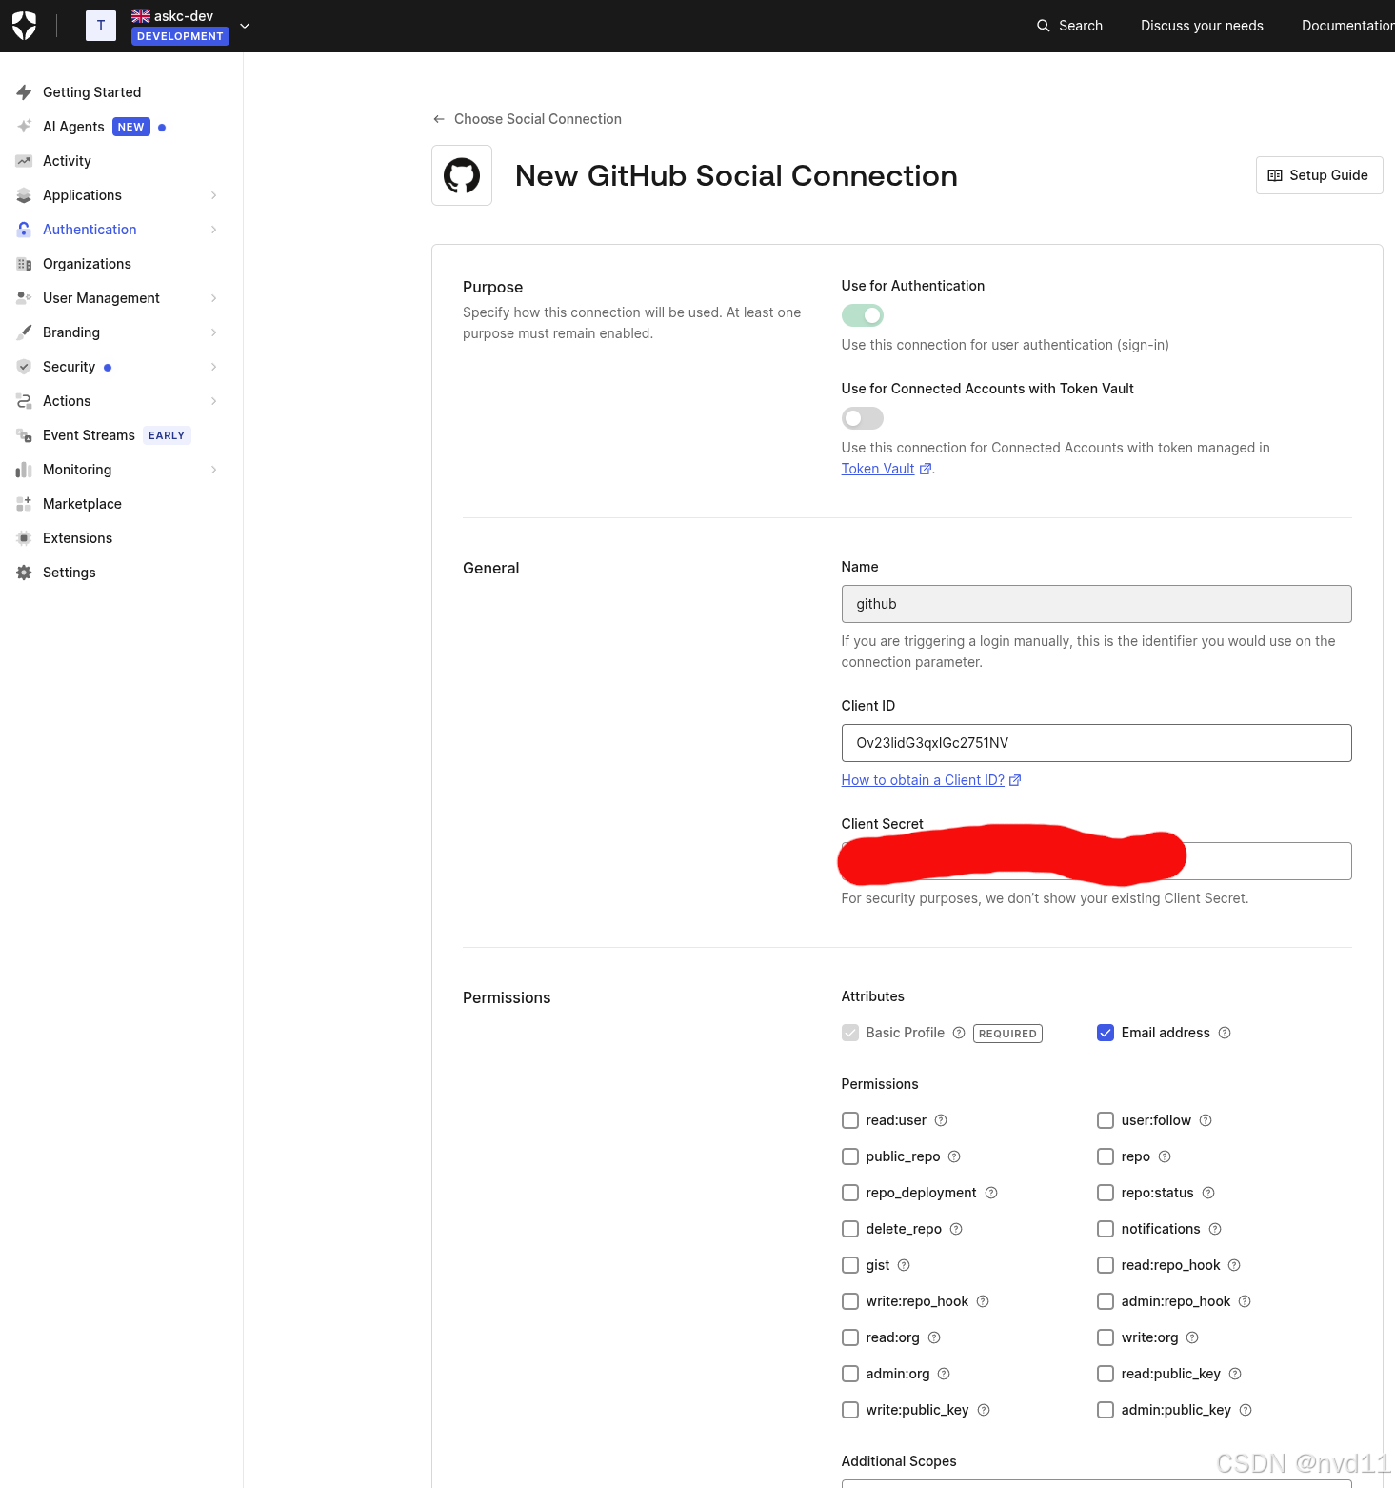1395x1488 pixels.
Task: Click the Security shield icon
Action: [24, 367]
